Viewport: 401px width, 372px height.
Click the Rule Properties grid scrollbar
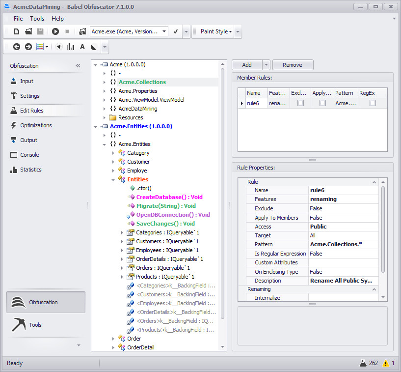383,229
